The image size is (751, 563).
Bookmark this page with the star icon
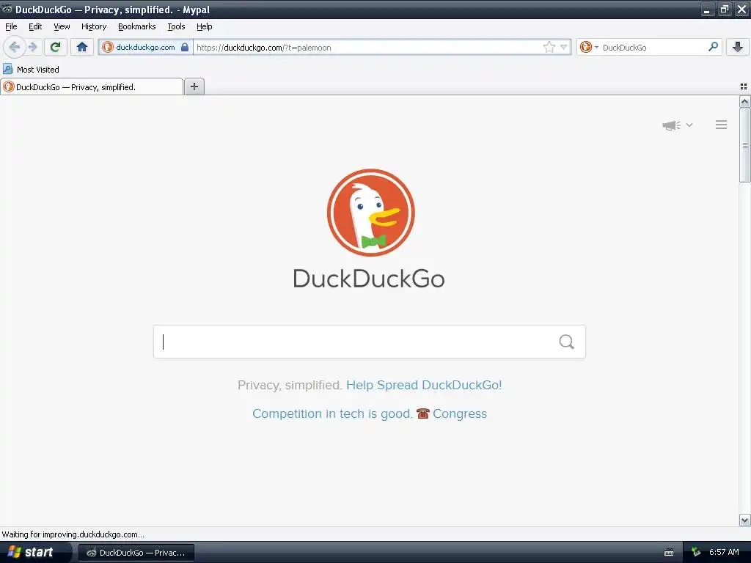click(549, 47)
